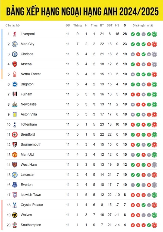
Task: Click the Câu lạc bộ column header
Action: pos(12,25)
